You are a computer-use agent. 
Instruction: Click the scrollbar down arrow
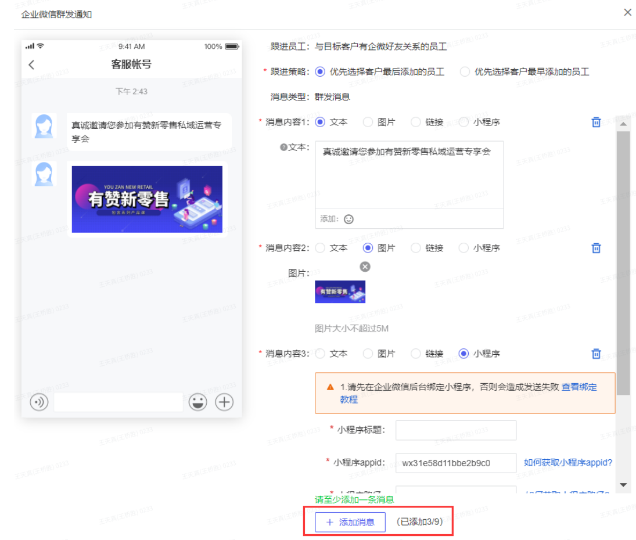click(623, 485)
